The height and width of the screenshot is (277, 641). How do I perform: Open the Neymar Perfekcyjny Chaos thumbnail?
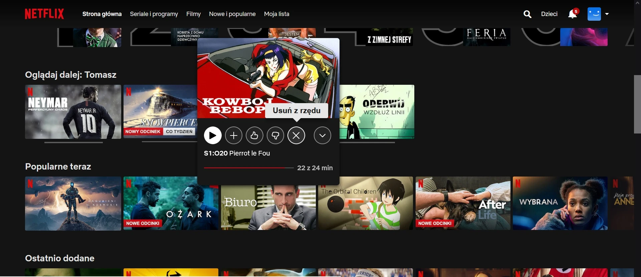coord(73,112)
